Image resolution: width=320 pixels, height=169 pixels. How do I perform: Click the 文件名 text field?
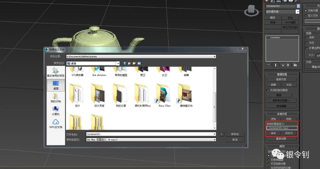[149, 134]
